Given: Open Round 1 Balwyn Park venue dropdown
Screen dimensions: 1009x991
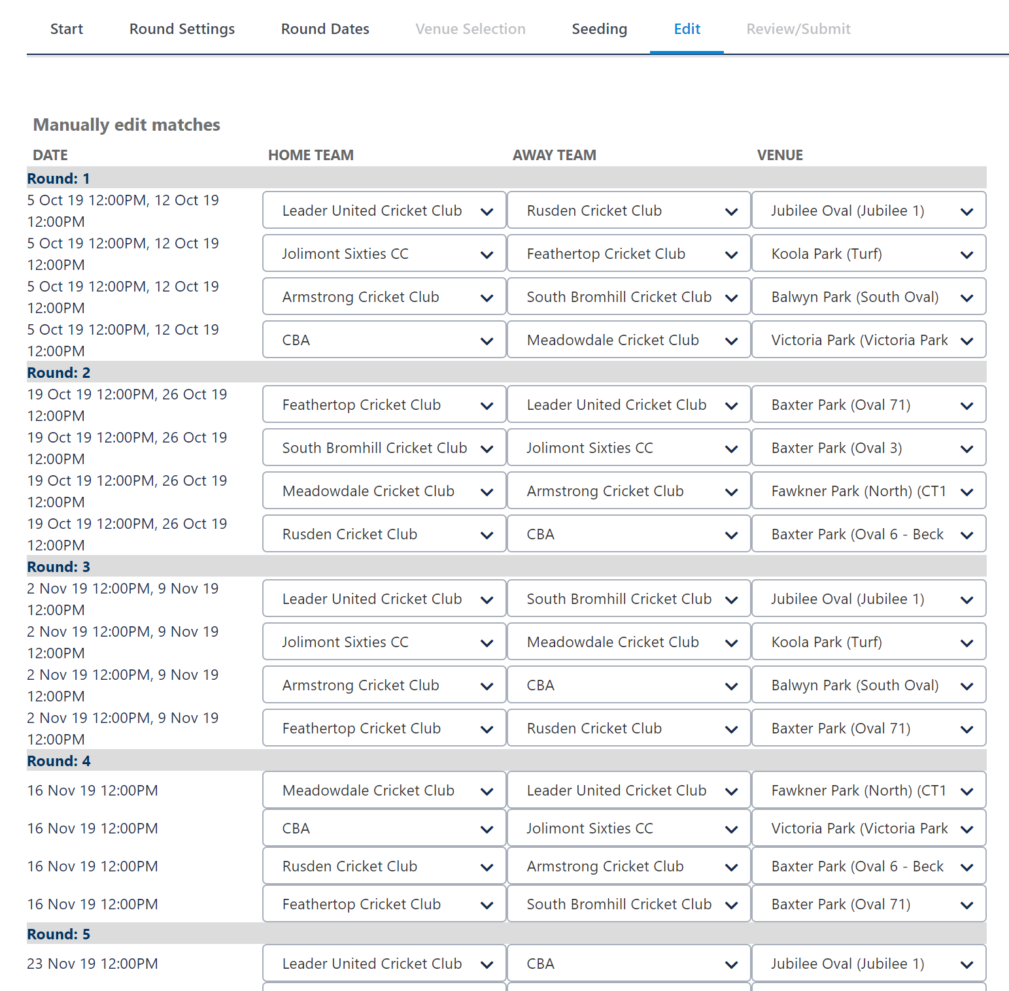Looking at the screenshot, I should point(869,296).
